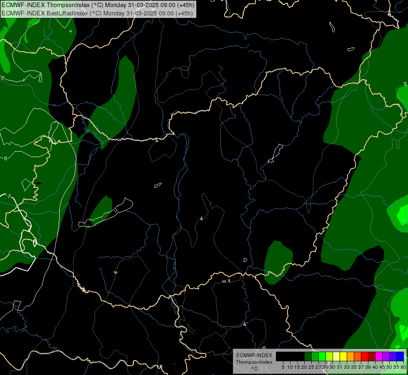Click legend tick value '39'
Screen dimensions: 408x375
point(368,367)
